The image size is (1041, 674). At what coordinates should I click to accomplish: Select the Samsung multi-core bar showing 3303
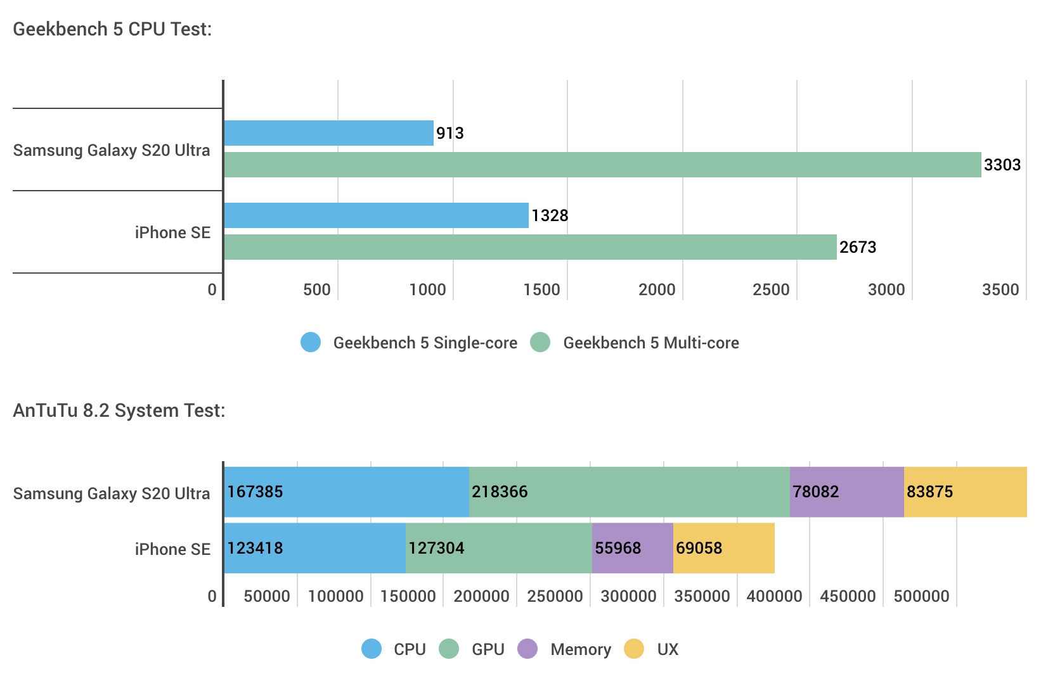tap(602, 165)
